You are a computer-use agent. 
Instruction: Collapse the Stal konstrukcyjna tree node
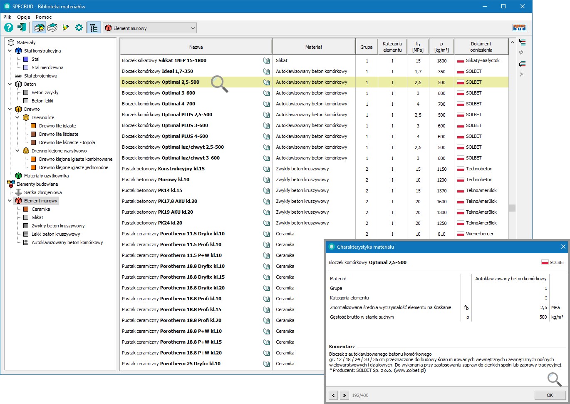click(x=10, y=51)
